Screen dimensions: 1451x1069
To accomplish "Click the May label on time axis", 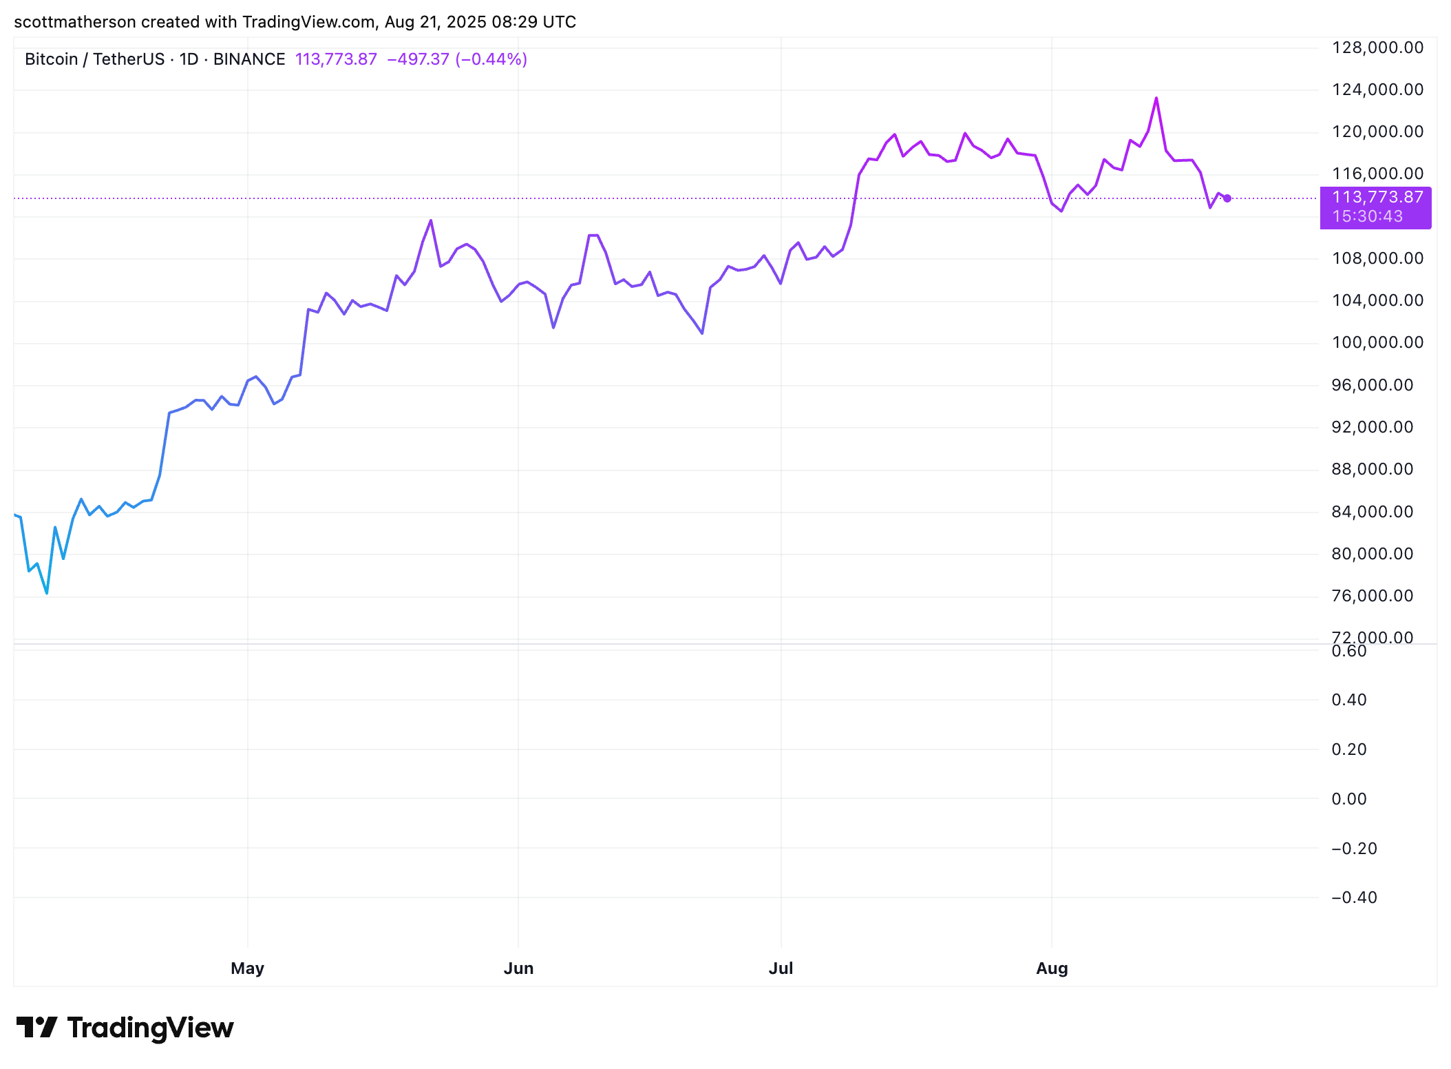I will [x=248, y=968].
